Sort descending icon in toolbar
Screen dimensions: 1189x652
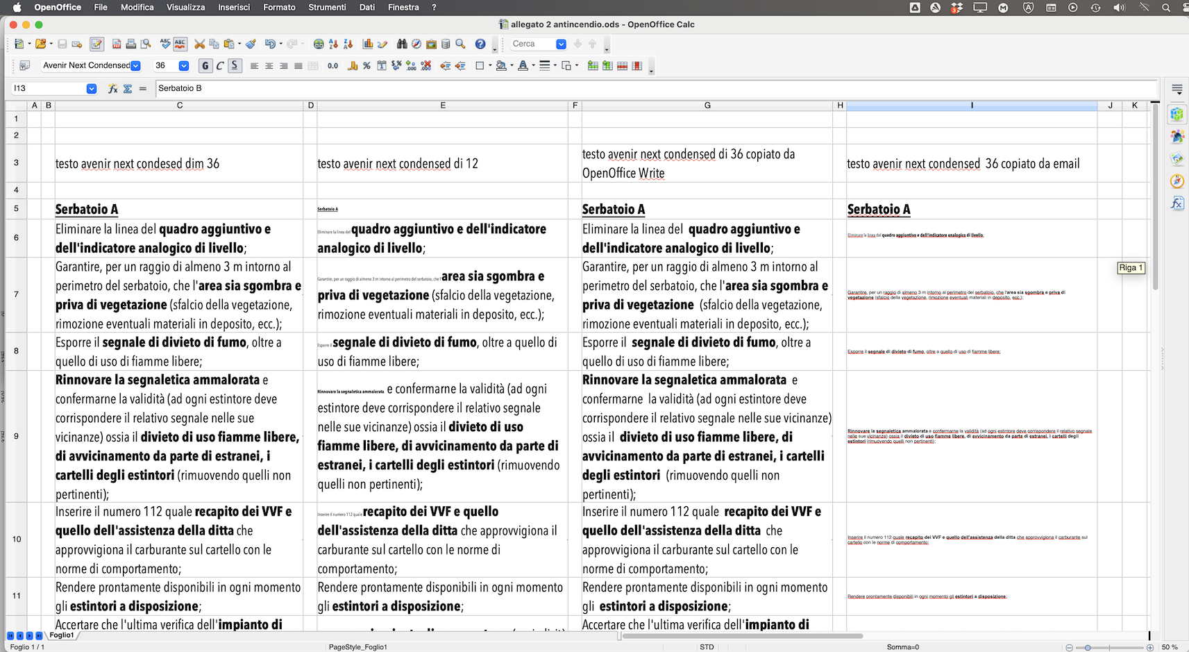coord(348,44)
